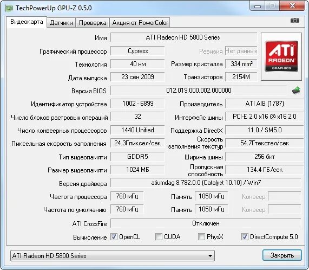
Task: Click the BIOS save chip icon
Action: (x=296, y=91)
